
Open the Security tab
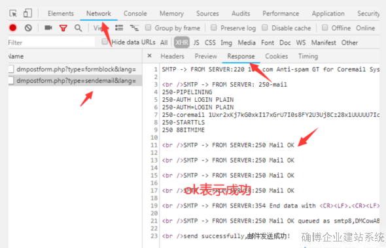(368, 14)
